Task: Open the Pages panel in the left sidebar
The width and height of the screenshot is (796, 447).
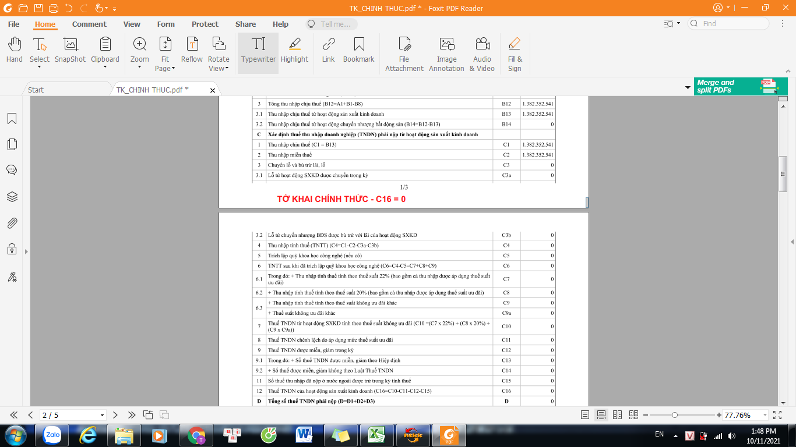Action: point(12,144)
